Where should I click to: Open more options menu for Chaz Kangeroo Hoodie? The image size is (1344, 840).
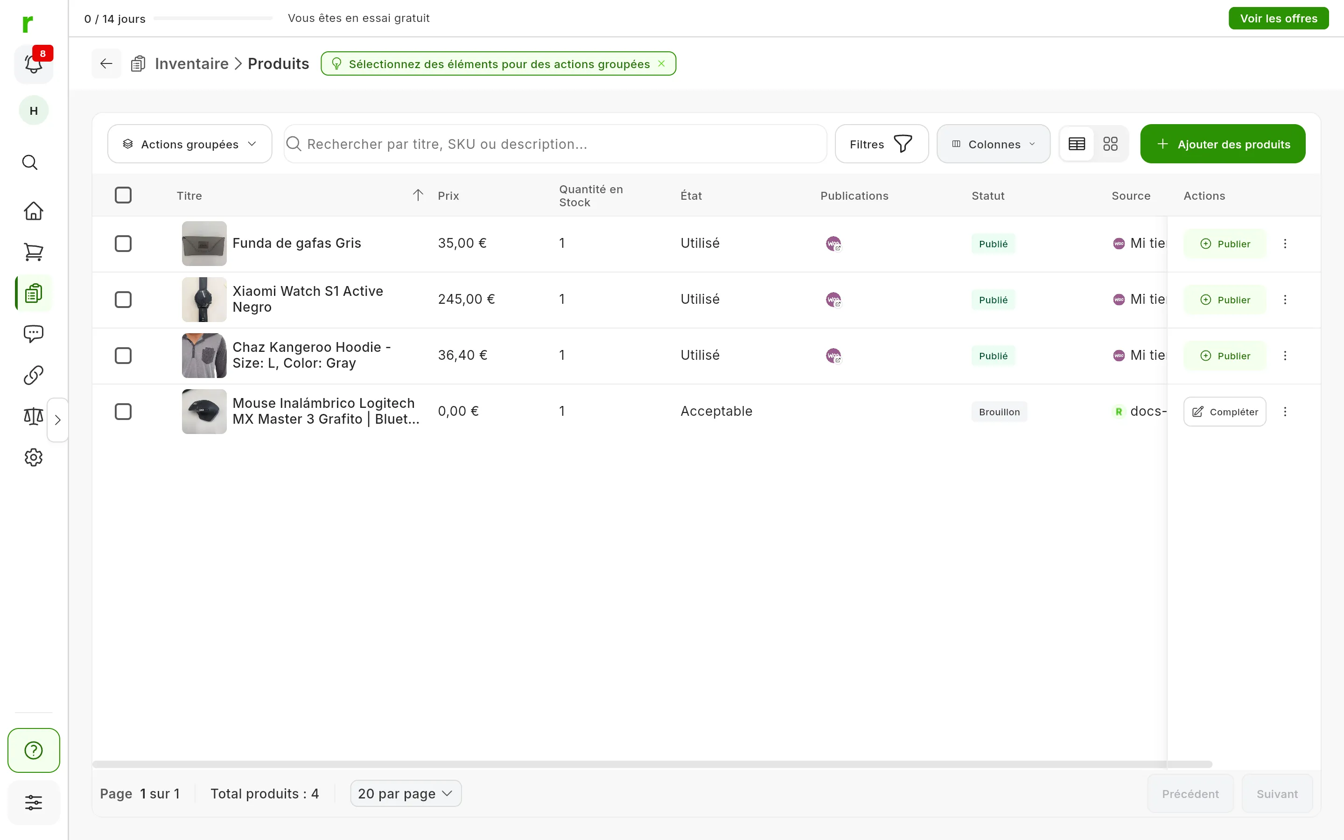(x=1285, y=356)
